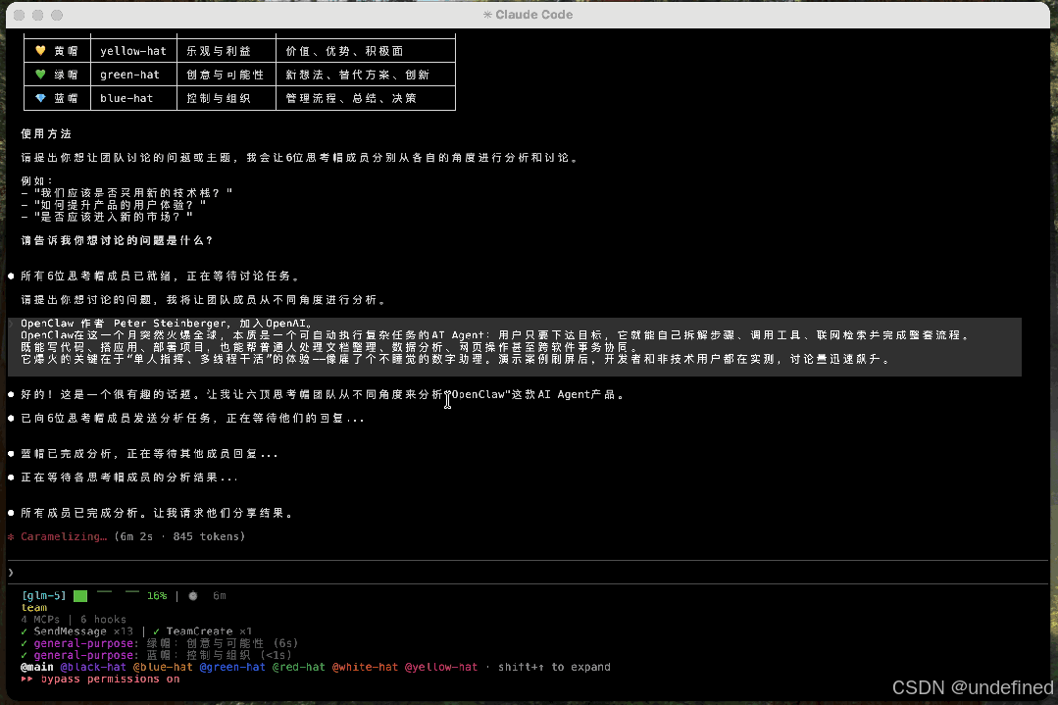This screenshot has height=705, width=1058.
Task: Click the green checkmark before TeamCreate
Action: click(x=157, y=631)
